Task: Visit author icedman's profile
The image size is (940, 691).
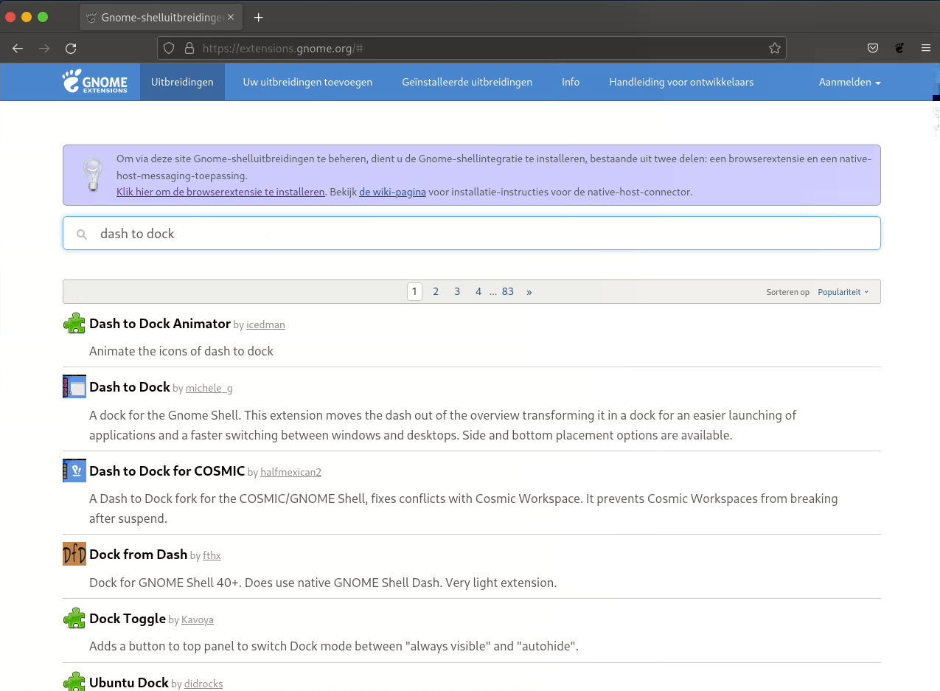Action: (265, 324)
